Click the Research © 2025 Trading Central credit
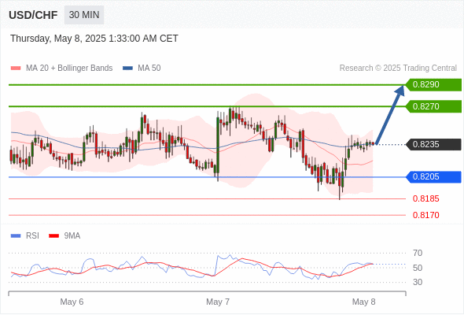This screenshot has height=315, width=464. click(398, 69)
